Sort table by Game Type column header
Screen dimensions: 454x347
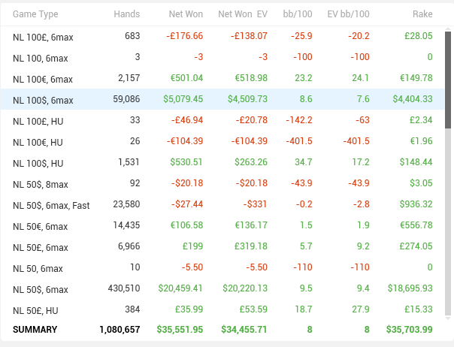coord(35,14)
